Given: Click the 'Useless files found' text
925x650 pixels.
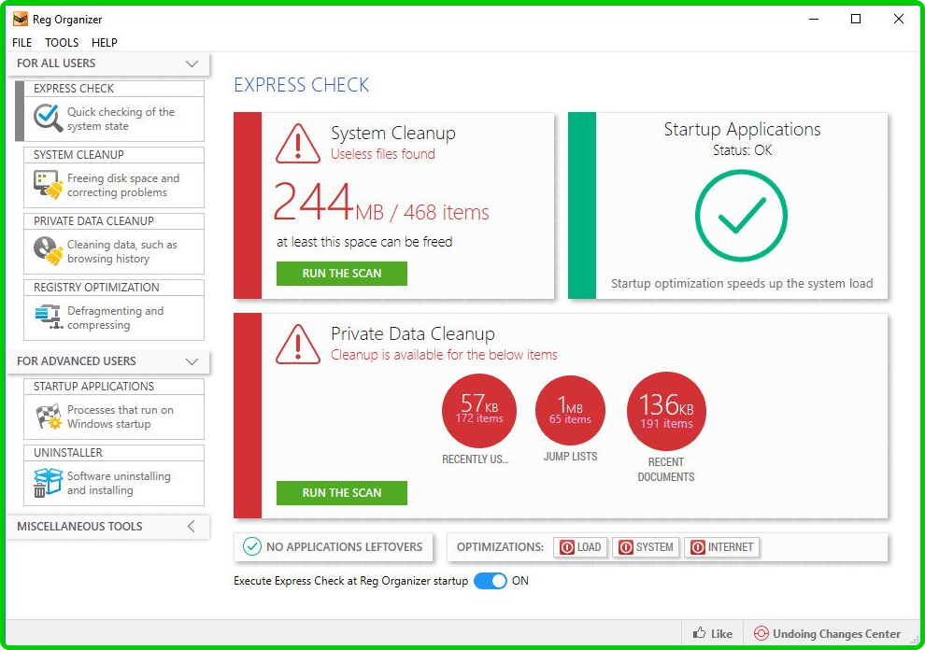Looking at the screenshot, I should point(383,154).
